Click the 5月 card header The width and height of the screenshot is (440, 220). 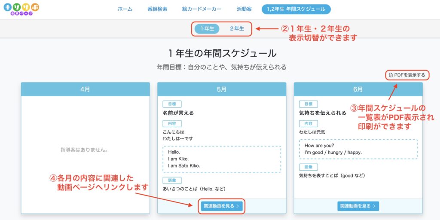pyautogui.click(x=222, y=89)
